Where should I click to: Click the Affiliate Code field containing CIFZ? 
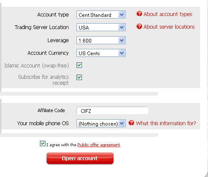112,111
